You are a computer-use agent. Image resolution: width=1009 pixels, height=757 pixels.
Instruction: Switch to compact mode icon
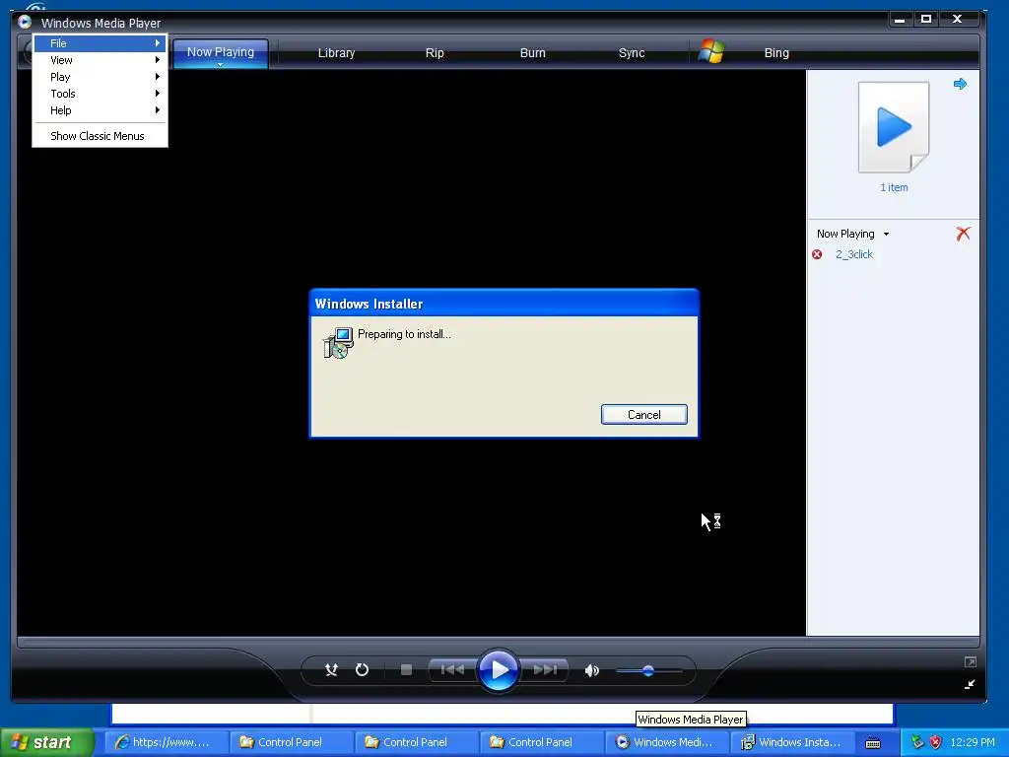970,684
